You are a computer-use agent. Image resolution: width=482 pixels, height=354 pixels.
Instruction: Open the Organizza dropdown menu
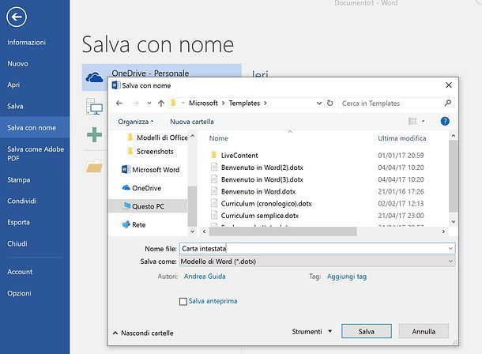click(136, 122)
